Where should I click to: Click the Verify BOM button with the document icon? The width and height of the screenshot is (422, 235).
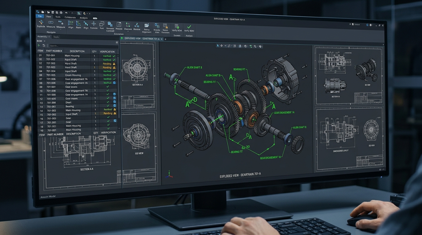pyautogui.click(x=177, y=28)
